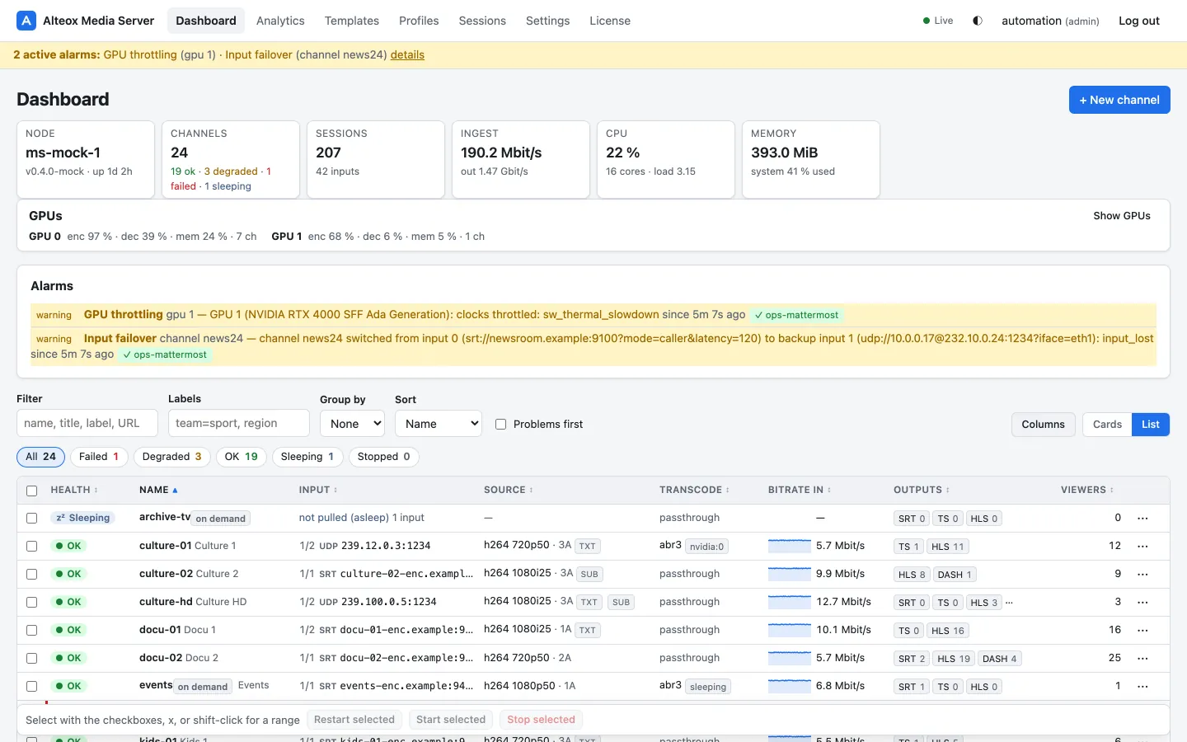Viewport: 1187px width, 742px height.
Task: Focus the Labels input field
Action: click(239, 424)
